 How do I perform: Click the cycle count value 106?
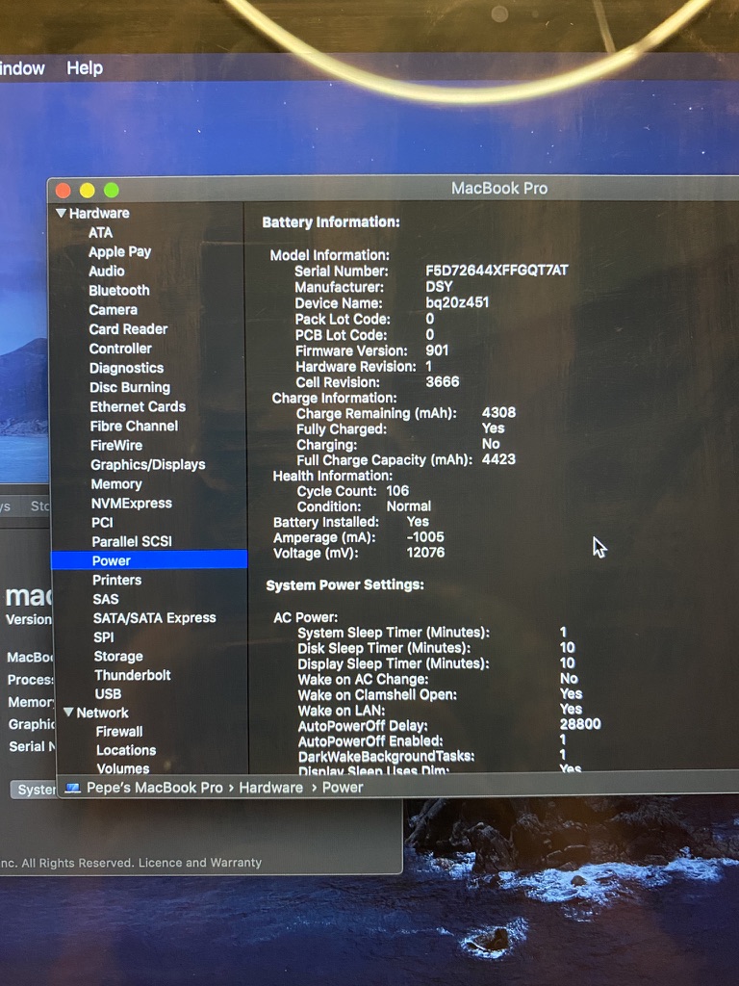[x=397, y=490]
